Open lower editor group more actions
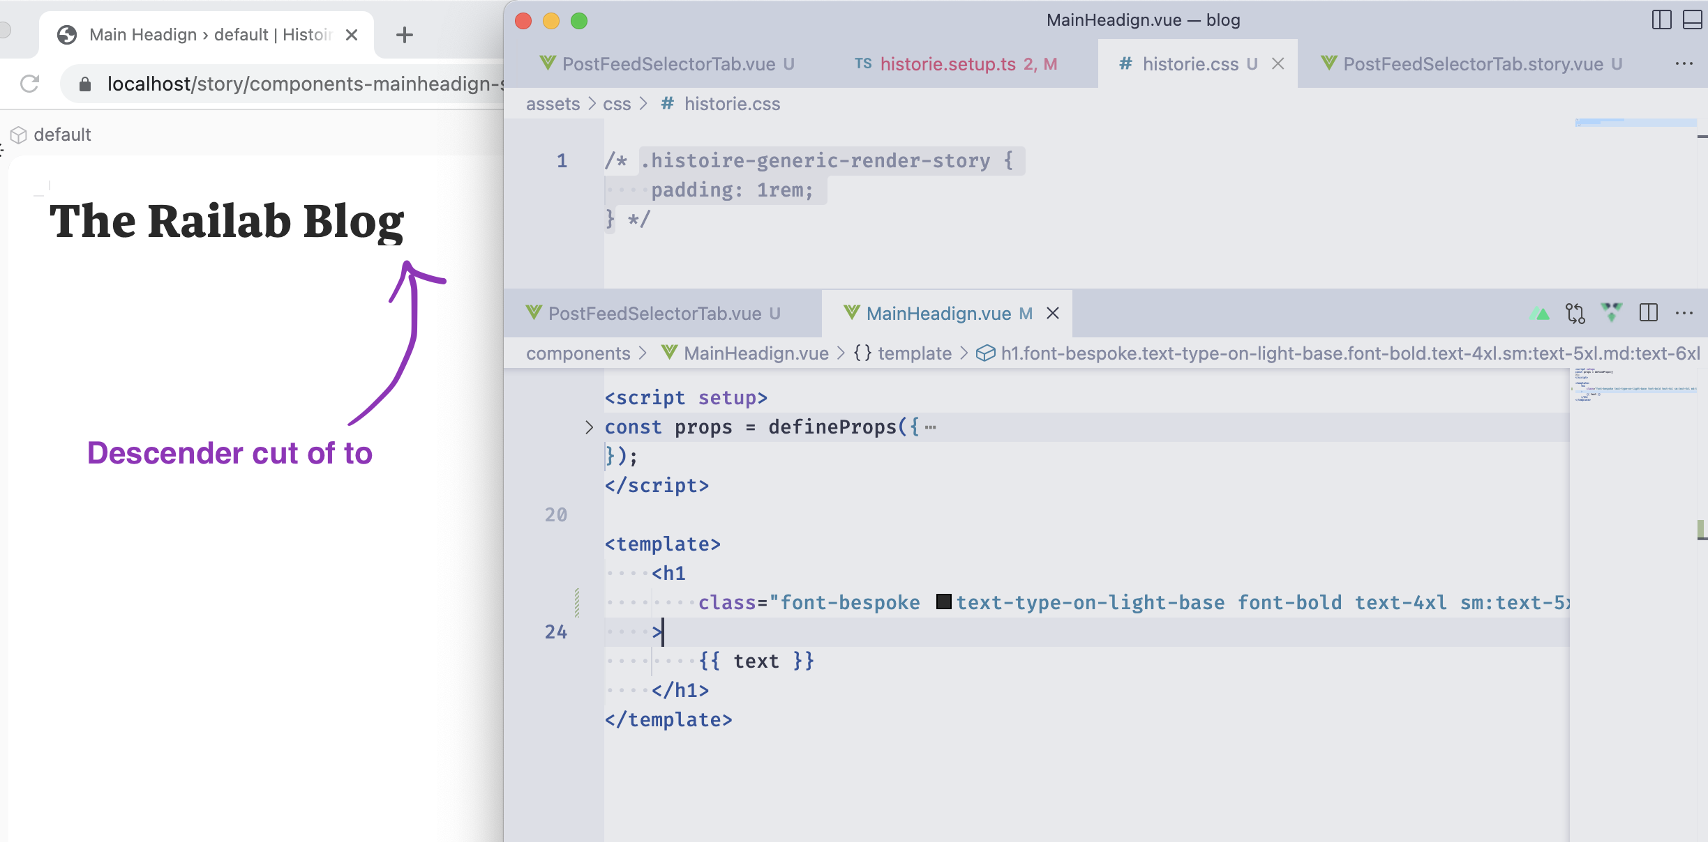Viewport: 1708px width, 842px height. pos(1684,314)
